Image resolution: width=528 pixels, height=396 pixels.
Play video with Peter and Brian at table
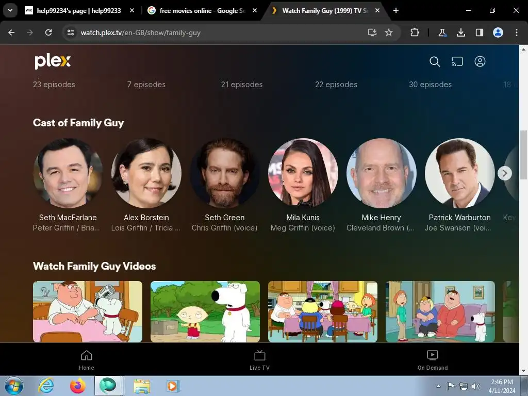(x=88, y=311)
